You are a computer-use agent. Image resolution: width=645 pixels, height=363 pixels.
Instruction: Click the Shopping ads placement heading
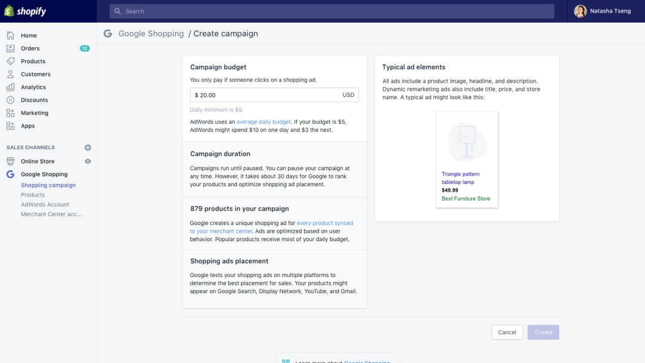point(229,261)
